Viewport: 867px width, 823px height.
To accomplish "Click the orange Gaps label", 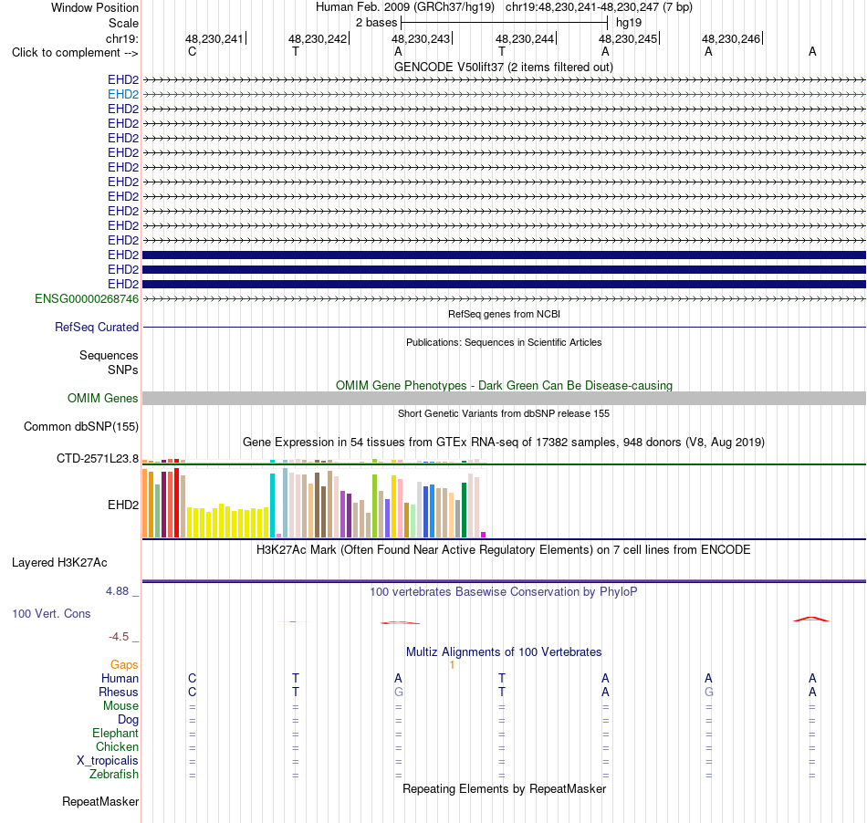I will click(124, 665).
